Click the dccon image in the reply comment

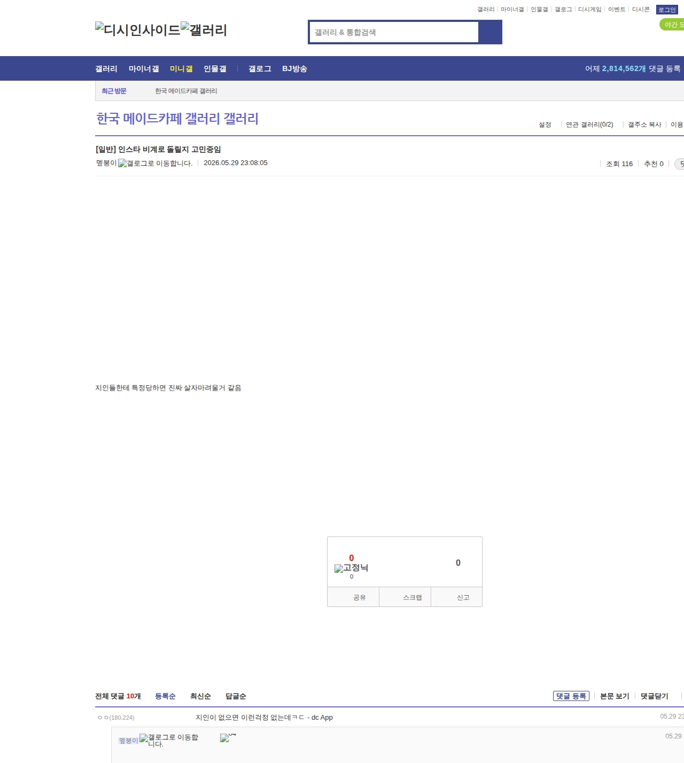228,738
